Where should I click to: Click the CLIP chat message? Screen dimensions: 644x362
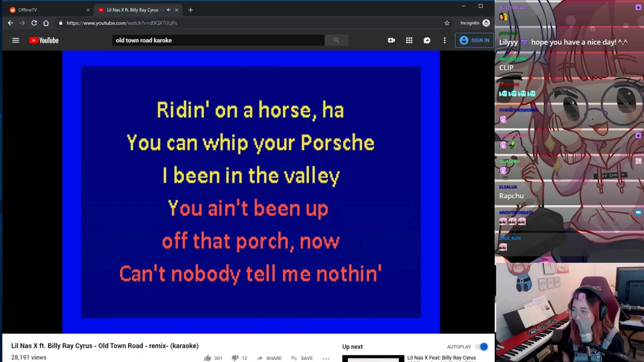506,68
